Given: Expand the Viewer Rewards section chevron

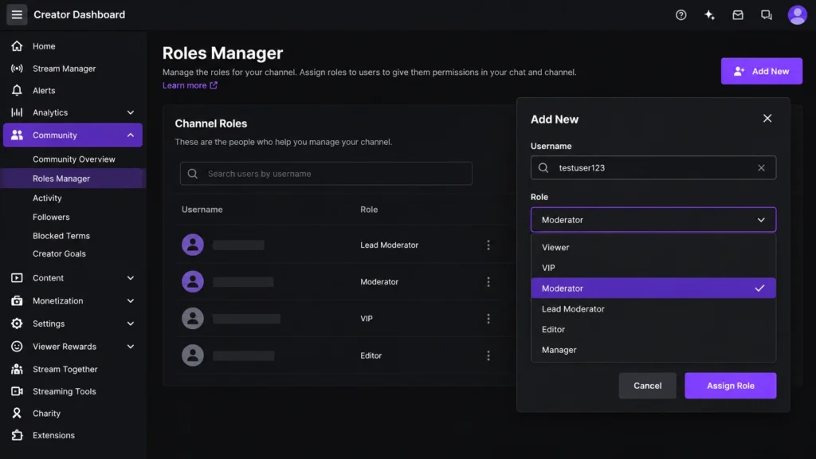Looking at the screenshot, I should [131, 347].
